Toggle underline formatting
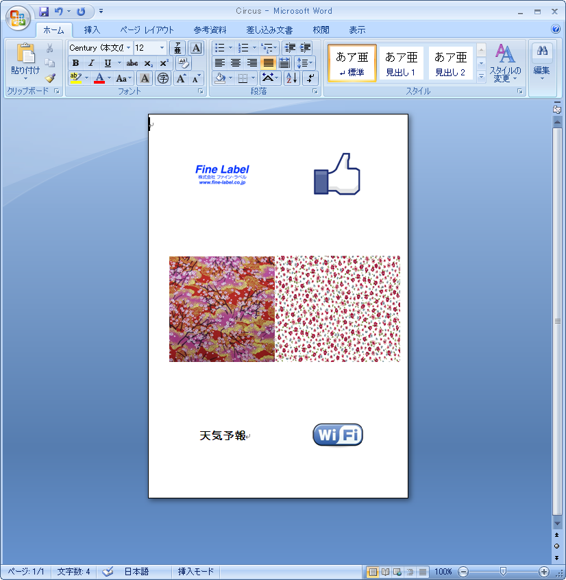The width and height of the screenshot is (566, 580). pyautogui.click(x=108, y=63)
